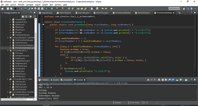Show hidden editor tabs list chevron
This screenshot has height=106, width=198.
[x=179, y=13]
